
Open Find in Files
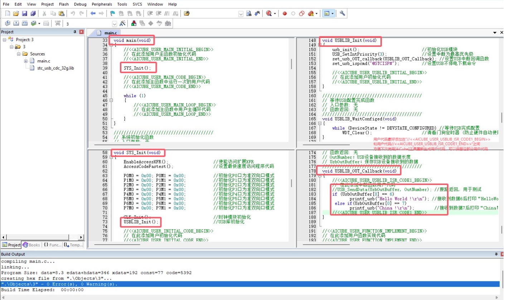(186, 14)
